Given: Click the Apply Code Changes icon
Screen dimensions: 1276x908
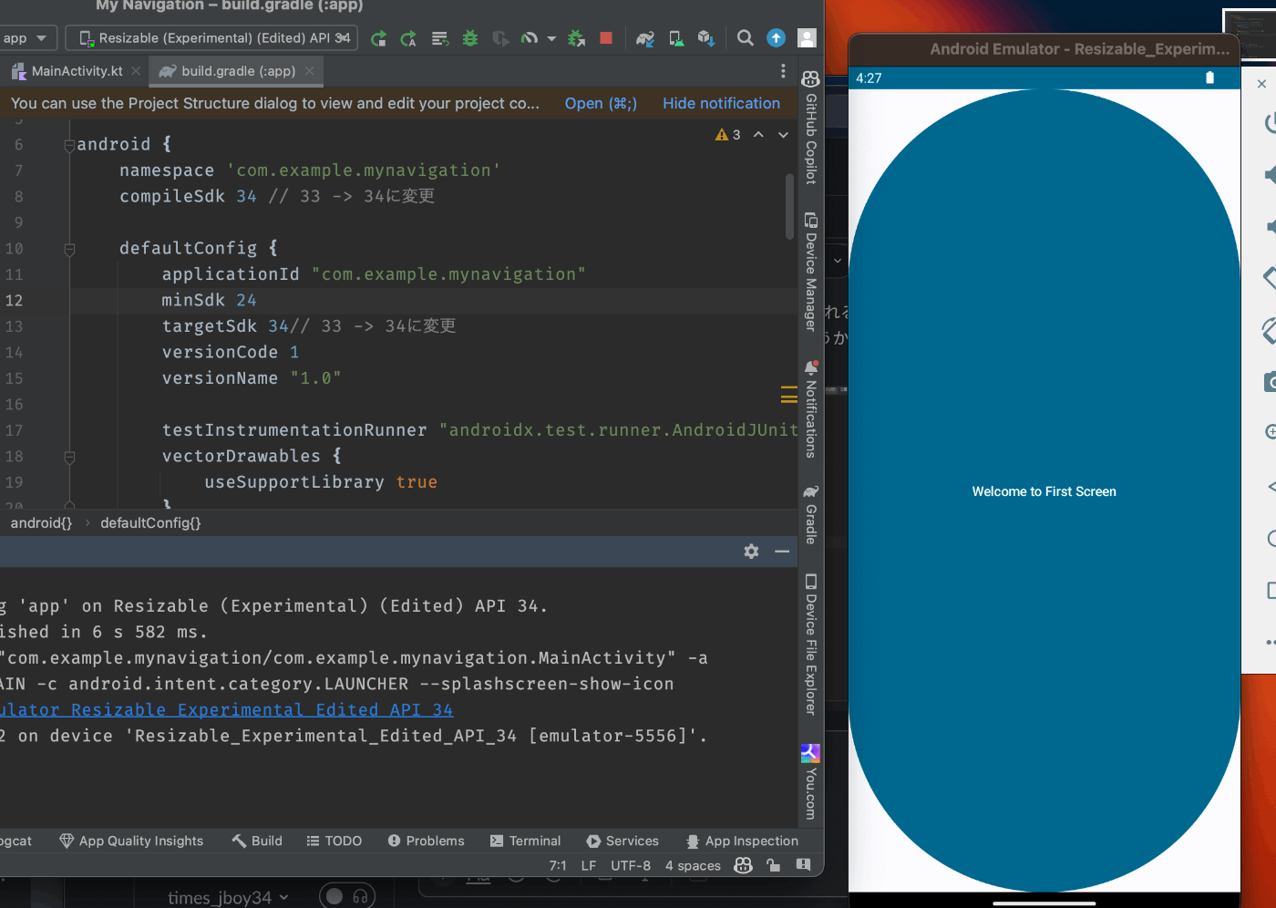Looking at the screenshot, I should click(x=439, y=38).
